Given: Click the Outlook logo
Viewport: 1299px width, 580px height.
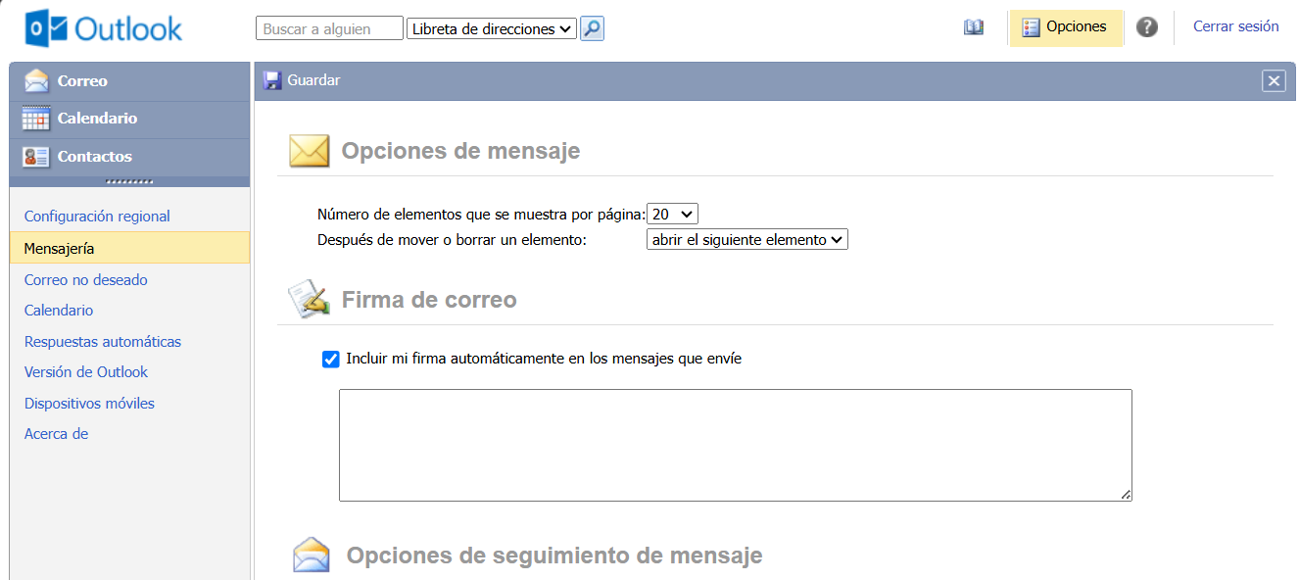Looking at the screenshot, I should [104, 28].
